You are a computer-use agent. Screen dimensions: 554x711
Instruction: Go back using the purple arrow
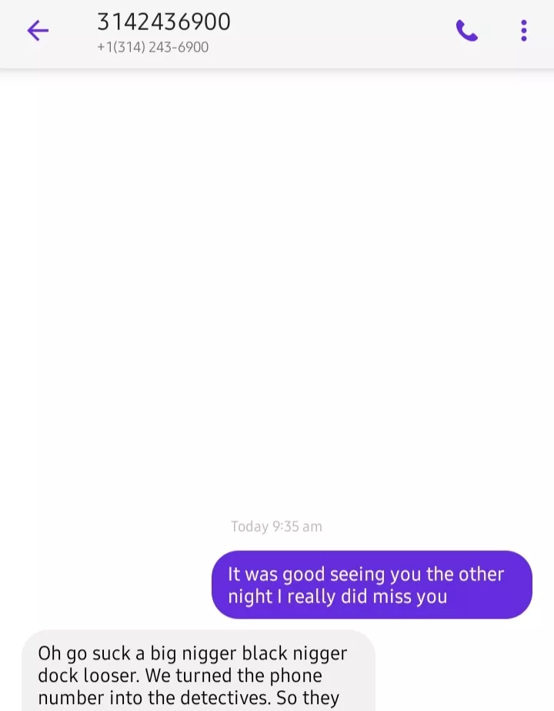point(38,31)
